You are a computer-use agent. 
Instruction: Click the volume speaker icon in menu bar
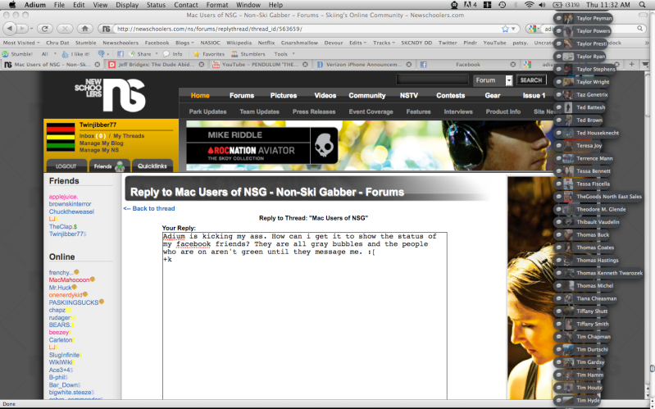tap(544, 5)
